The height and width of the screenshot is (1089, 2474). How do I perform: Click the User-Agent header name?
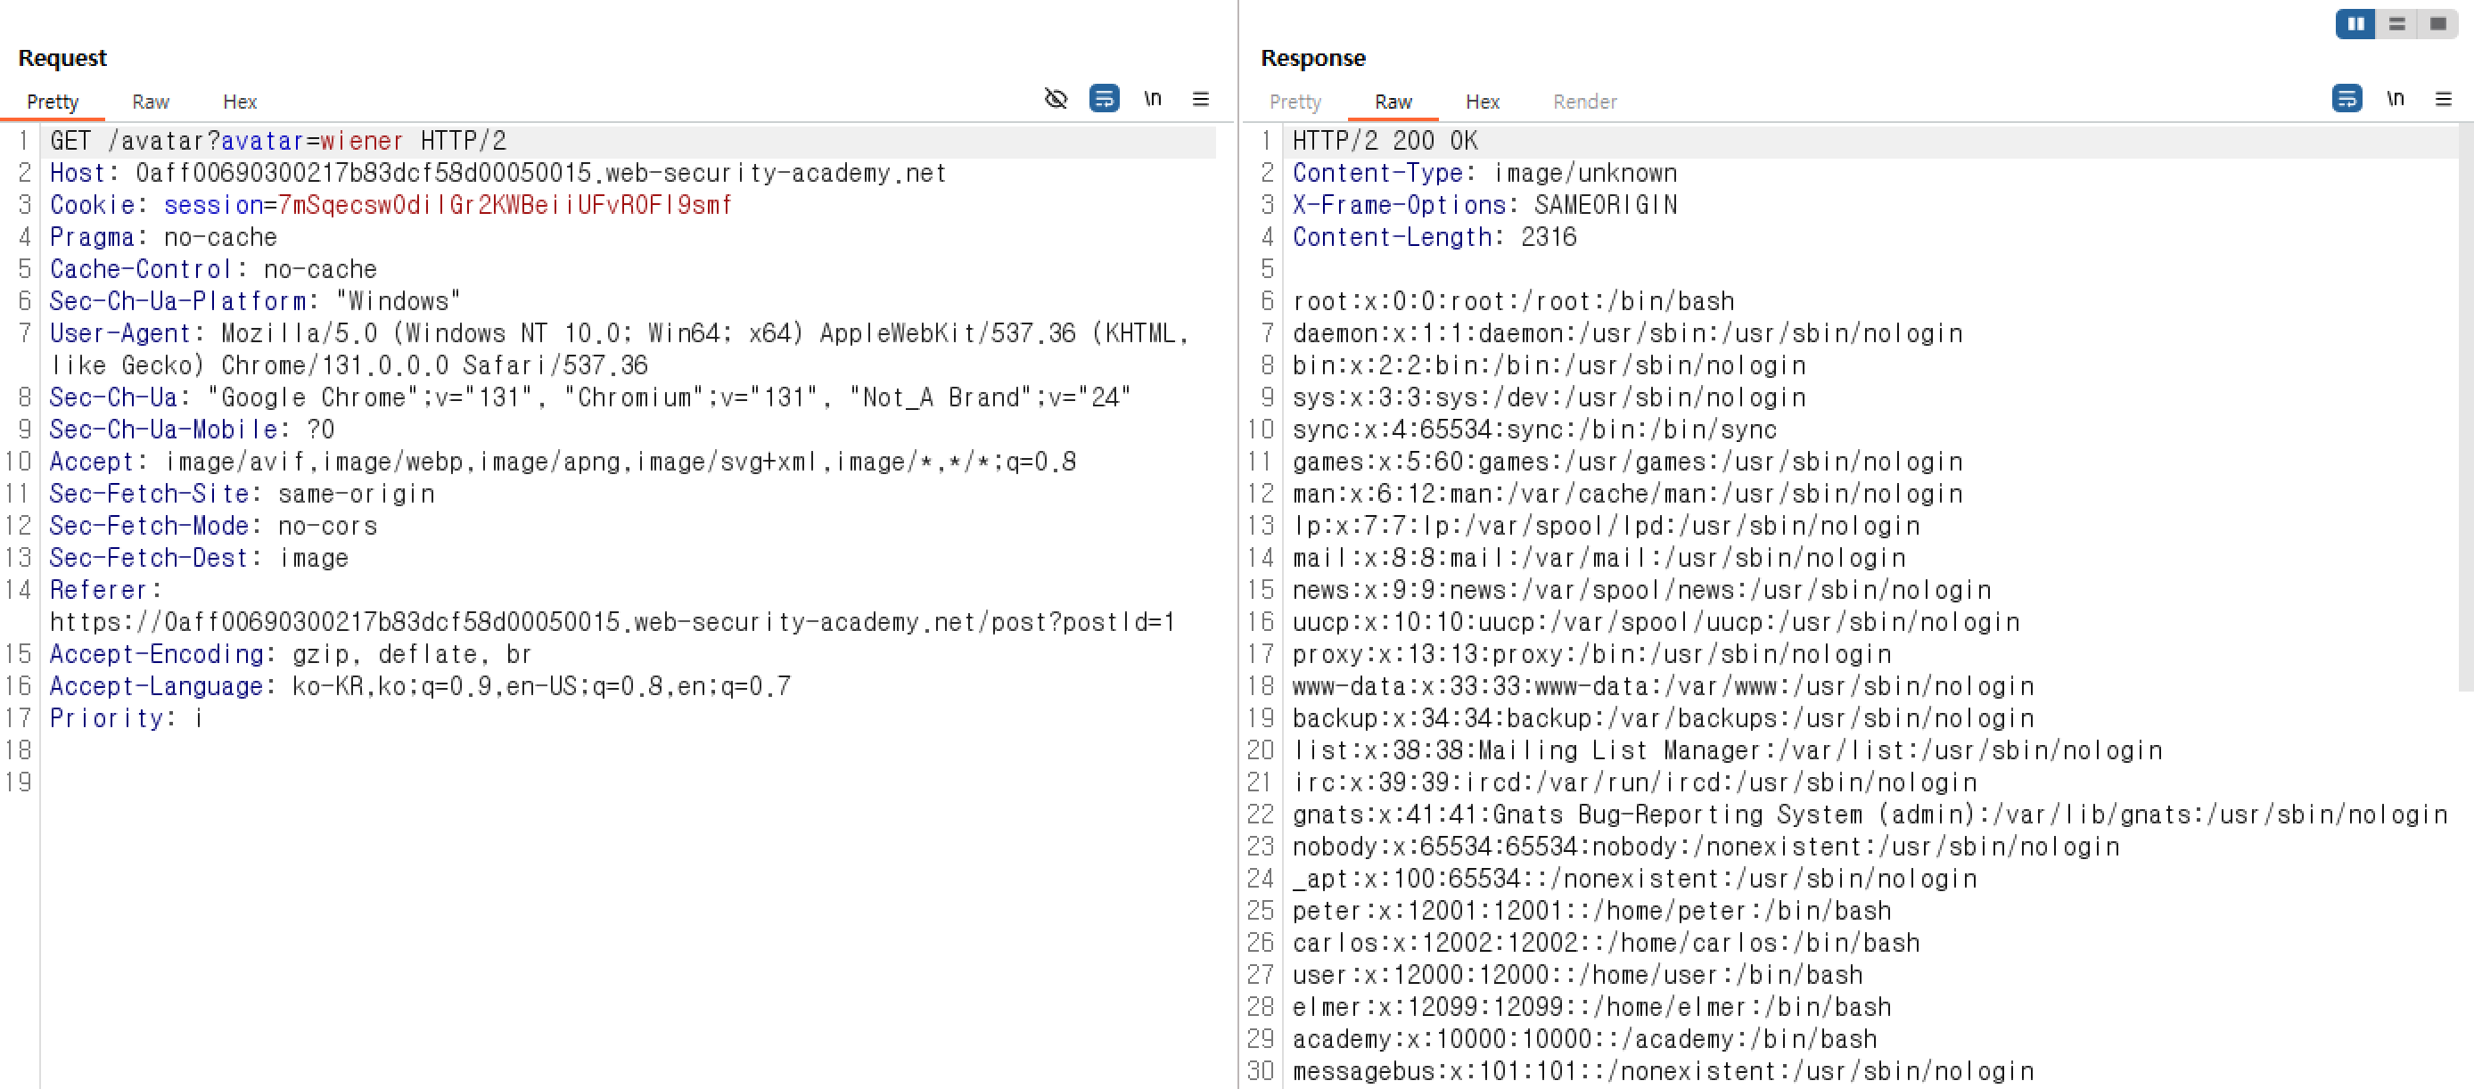[x=120, y=333]
